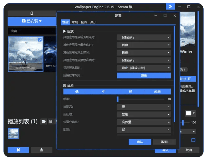Open the 后处理 post-processing dropdown

click(144, 115)
